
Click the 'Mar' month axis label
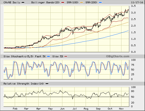point(26,109)
